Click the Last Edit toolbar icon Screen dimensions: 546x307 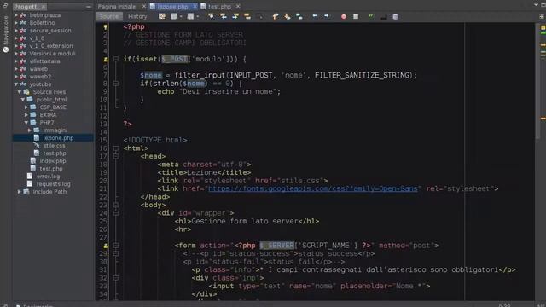point(162,16)
